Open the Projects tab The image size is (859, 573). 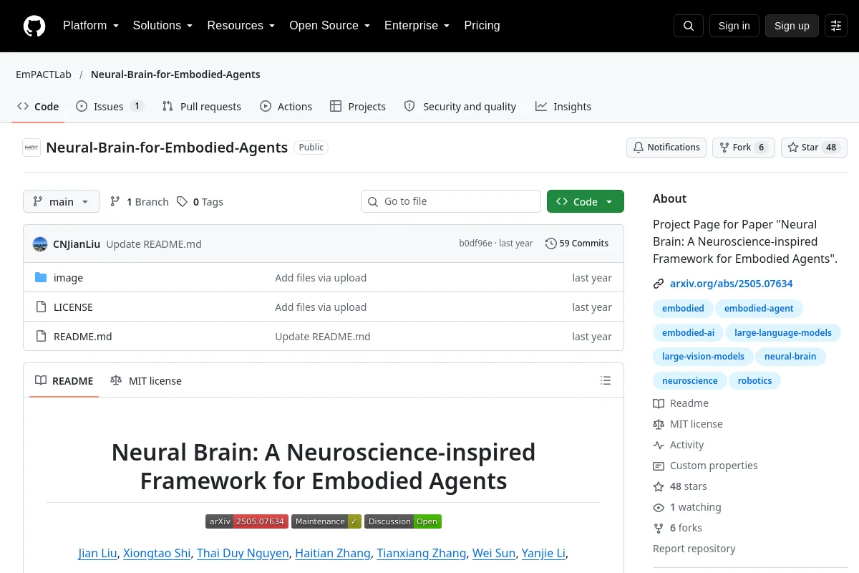[x=358, y=107]
